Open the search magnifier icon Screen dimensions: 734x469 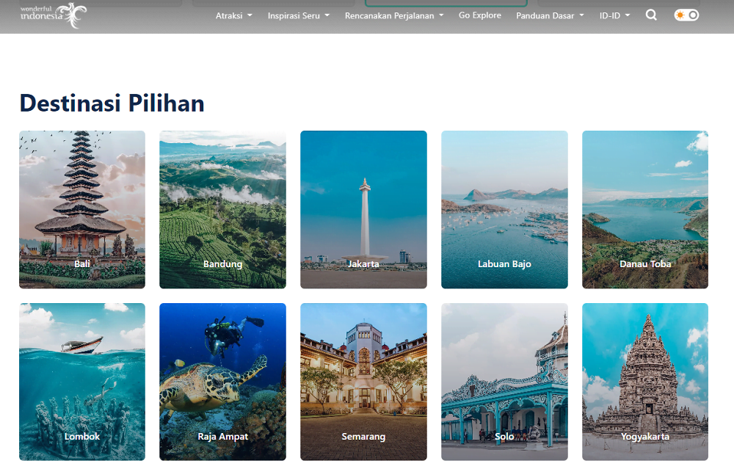(651, 15)
